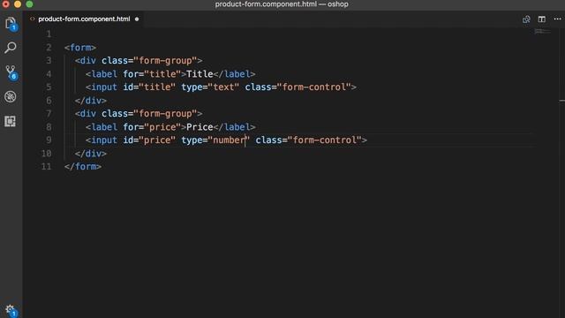This screenshot has height=318, width=565.
Task: Click the word Title inside the label
Action: click(200, 74)
